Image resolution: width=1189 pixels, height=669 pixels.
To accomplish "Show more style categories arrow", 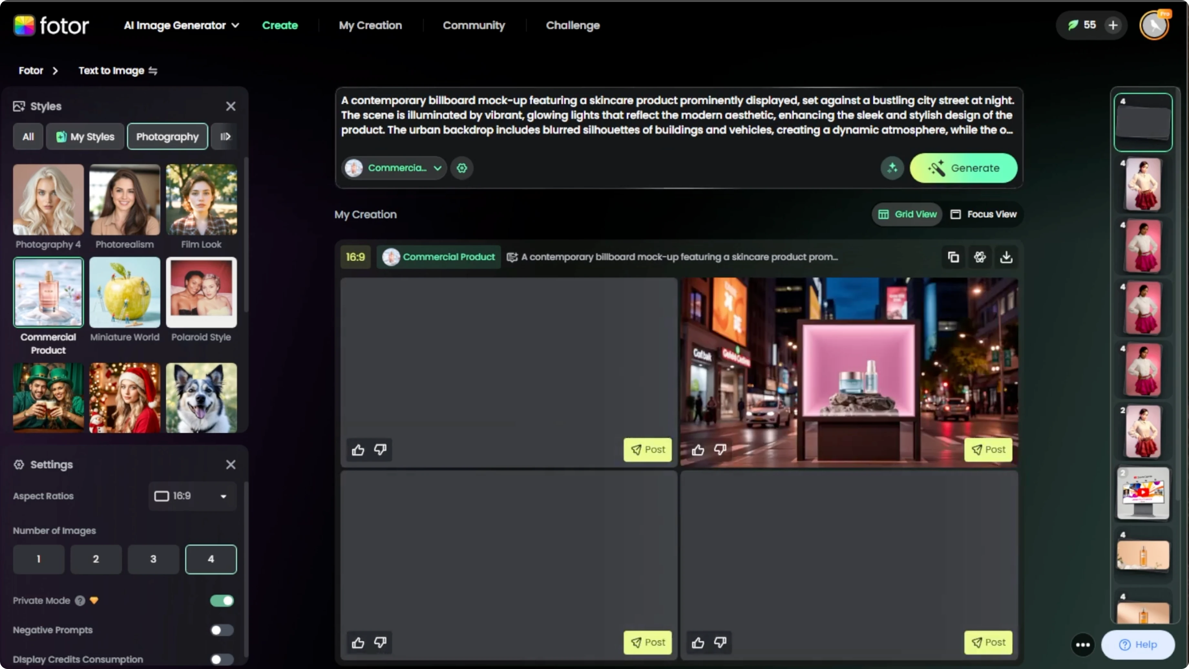I will click(x=225, y=137).
